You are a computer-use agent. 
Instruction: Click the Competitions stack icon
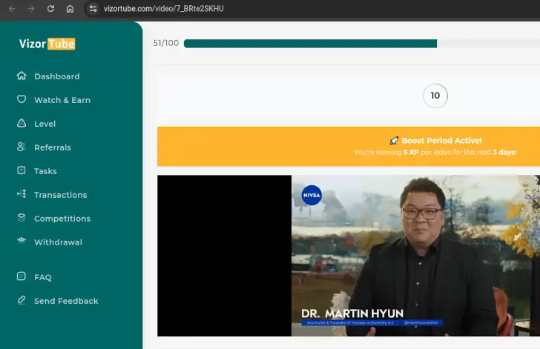pos(22,218)
